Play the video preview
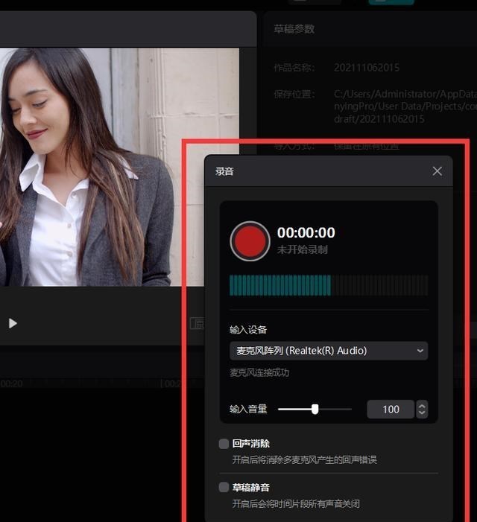Image resolution: width=477 pixels, height=522 pixels. click(x=13, y=323)
